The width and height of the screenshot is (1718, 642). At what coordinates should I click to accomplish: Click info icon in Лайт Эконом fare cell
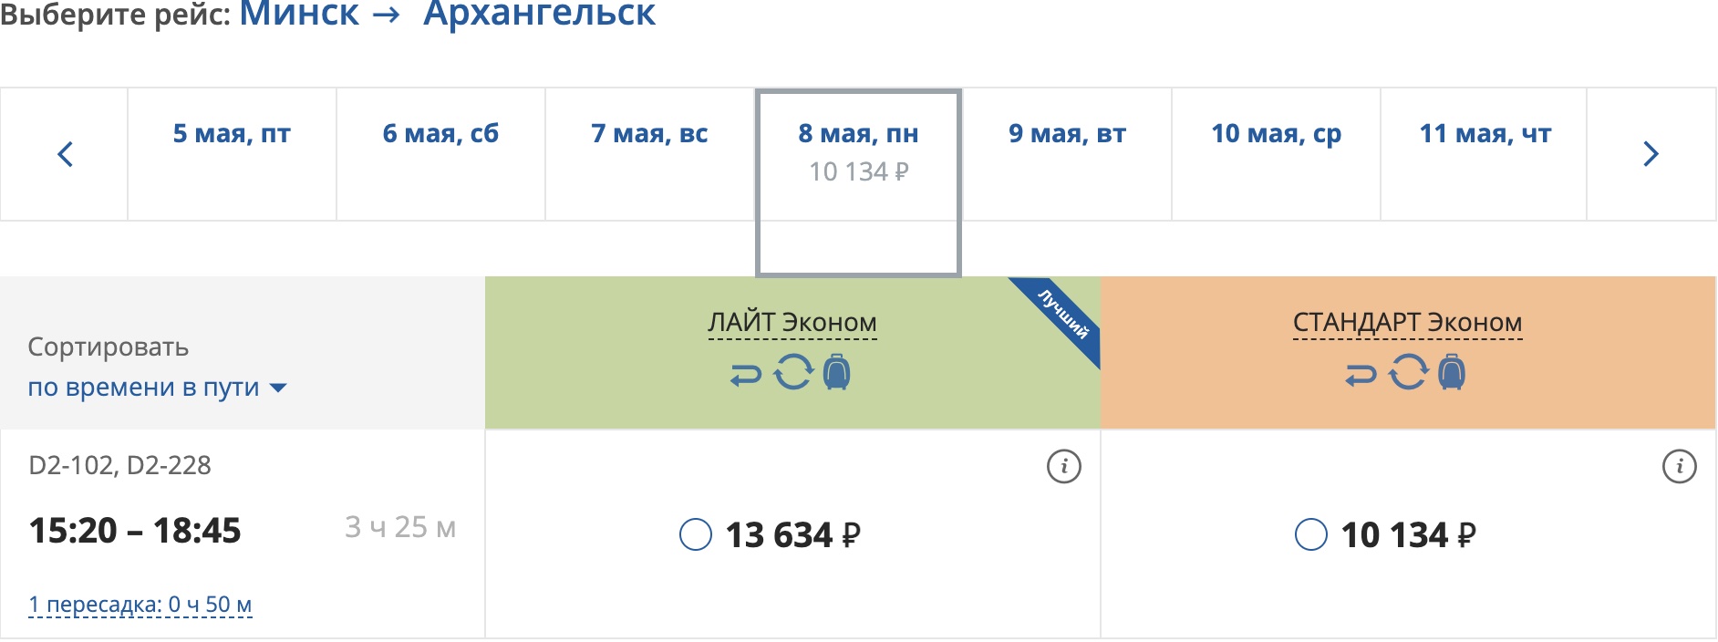(1063, 466)
